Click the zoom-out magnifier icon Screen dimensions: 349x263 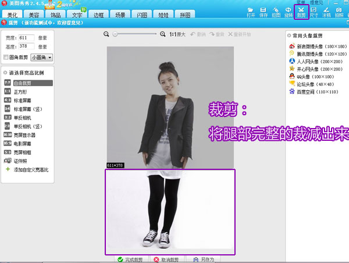106,35
